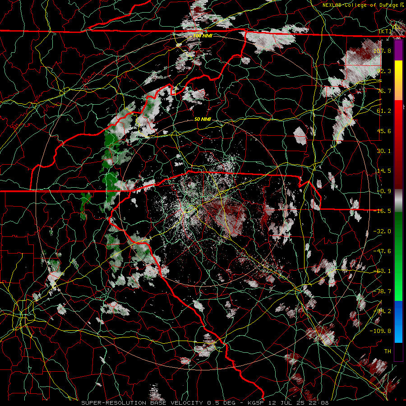
Task: Click the 100 NMI range ring label
Action: (x=203, y=36)
